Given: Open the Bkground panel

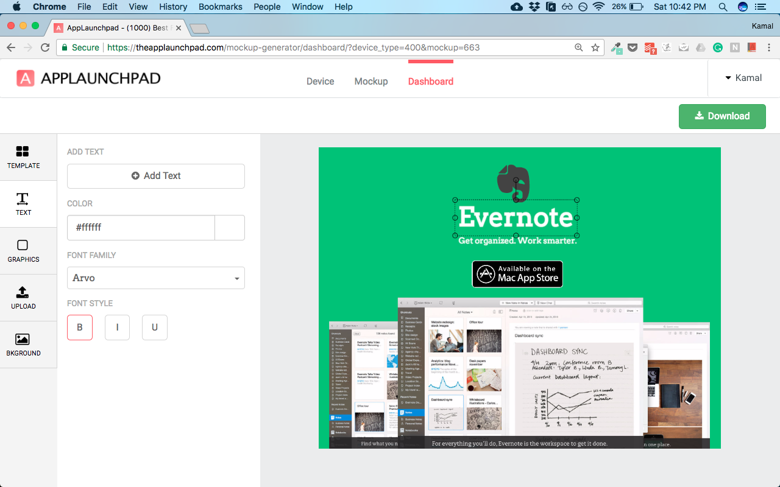Looking at the screenshot, I should 23,345.
